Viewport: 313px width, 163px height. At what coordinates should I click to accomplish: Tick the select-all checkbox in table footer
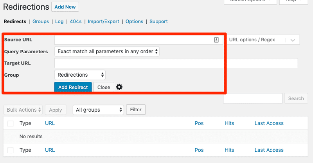[x=11, y=150]
